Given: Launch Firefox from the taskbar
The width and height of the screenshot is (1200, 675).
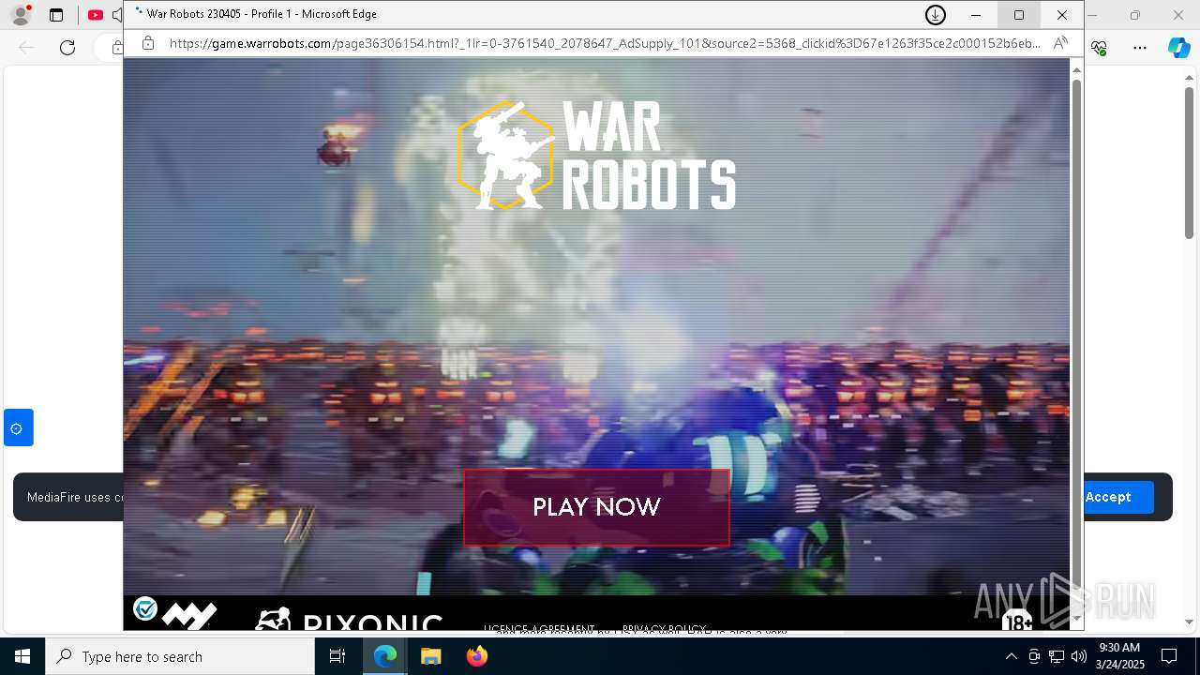Looking at the screenshot, I should [x=476, y=656].
